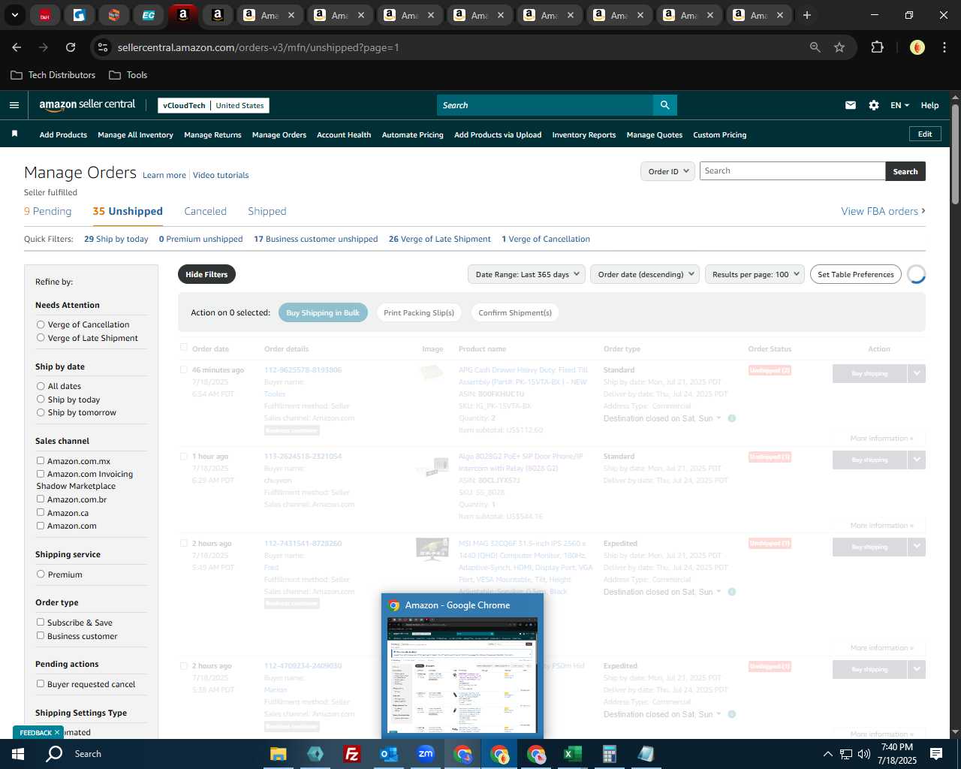Open File Explorer from the taskbar
The image size is (961, 769).
tap(278, 753)
